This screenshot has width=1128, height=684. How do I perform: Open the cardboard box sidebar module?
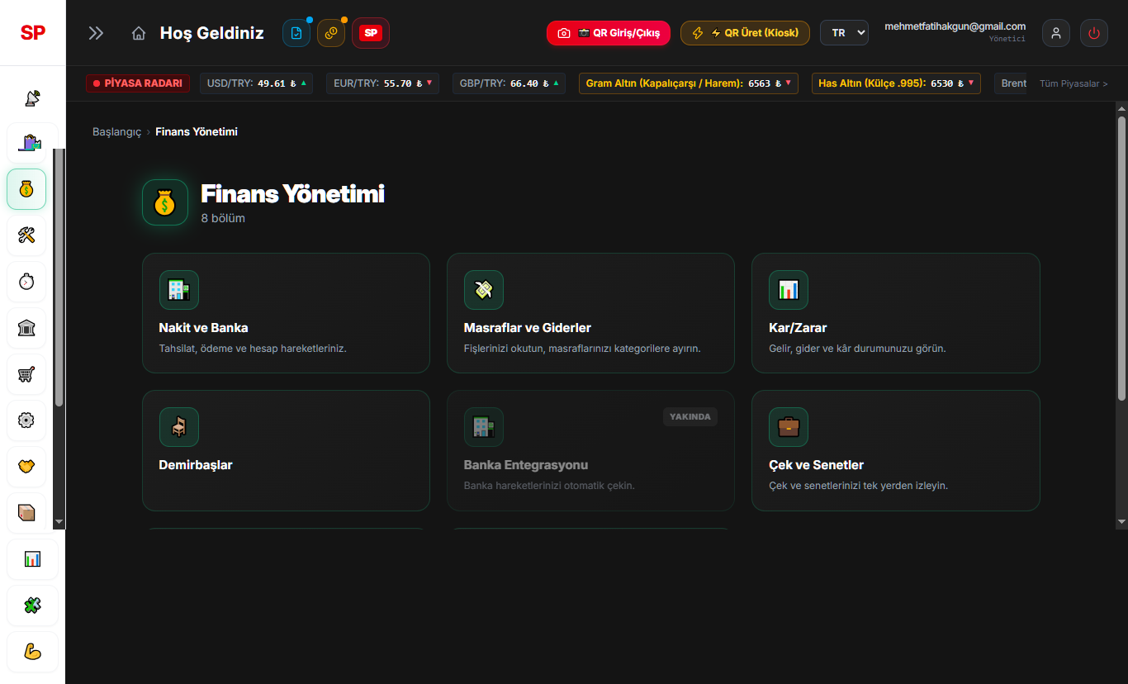point(26,513)
